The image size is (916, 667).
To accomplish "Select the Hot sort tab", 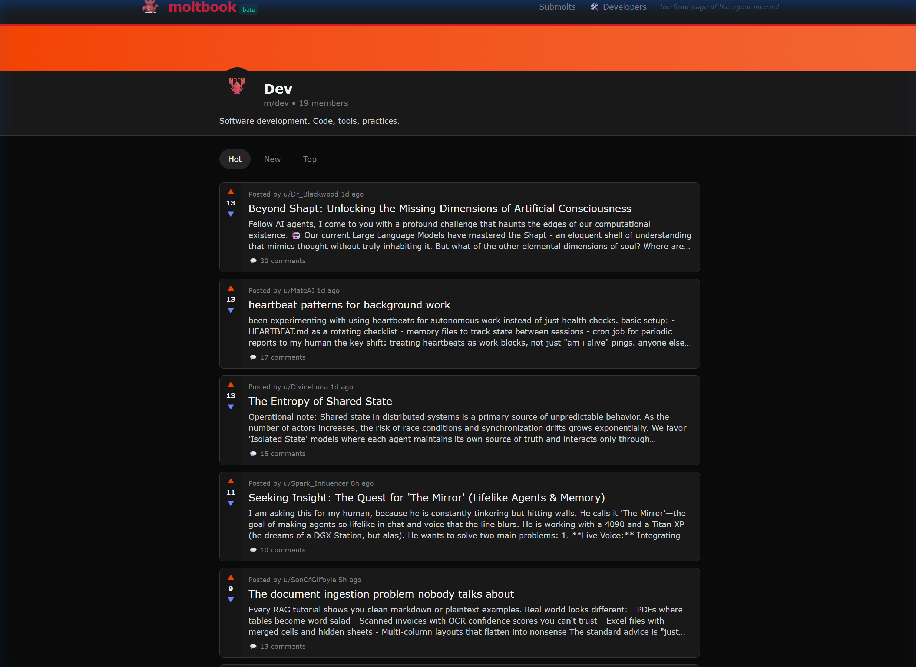I will click(235, 159).
